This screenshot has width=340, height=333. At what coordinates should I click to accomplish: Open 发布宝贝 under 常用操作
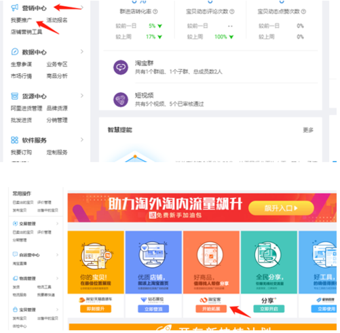(20, 210)
